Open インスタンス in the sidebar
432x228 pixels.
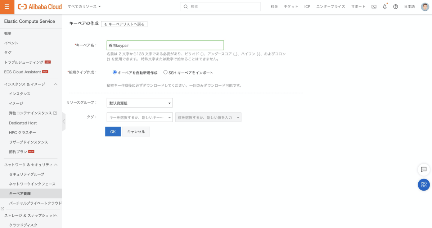[x=19, y=94]
